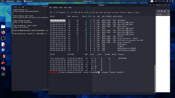Screen dimensions: 175x98
Task: Click the github.com URL line in text editor
Action: click(x=26, y=11)
